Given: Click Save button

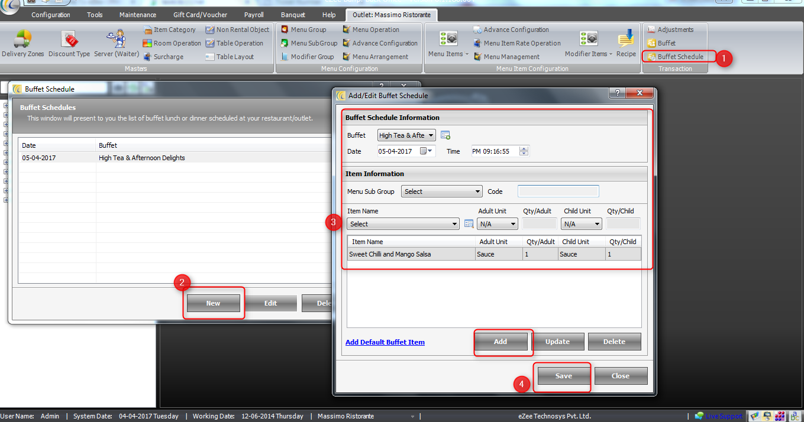Looking at the screenshot, I should click(x=564, y=376).
